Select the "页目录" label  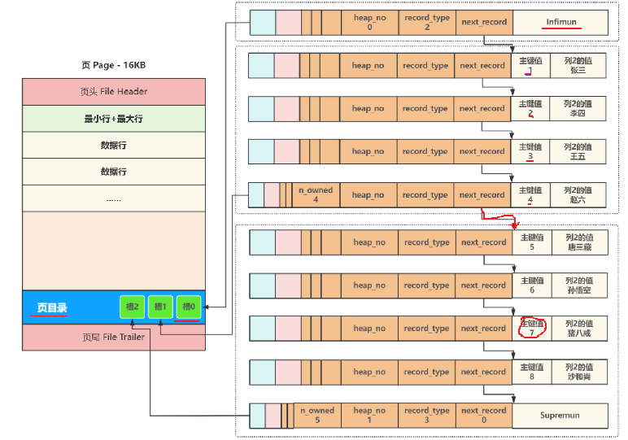(52, 307)
